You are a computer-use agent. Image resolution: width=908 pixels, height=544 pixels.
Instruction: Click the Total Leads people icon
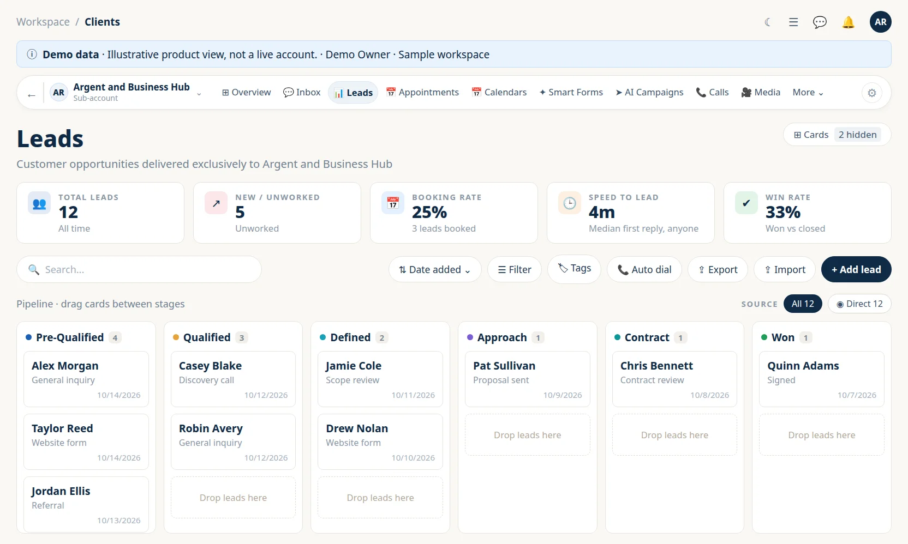click(x=39, y=203)
